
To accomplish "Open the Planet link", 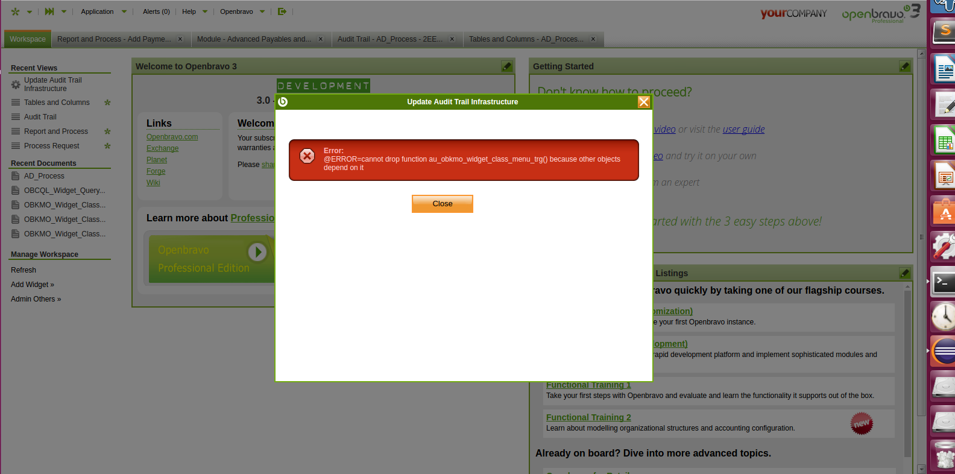I will coord(157,160).
